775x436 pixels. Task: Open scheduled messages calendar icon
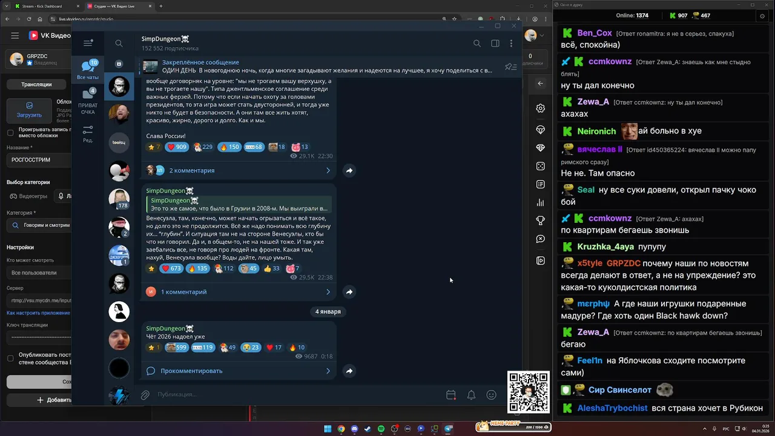click(x=451, y=395)
